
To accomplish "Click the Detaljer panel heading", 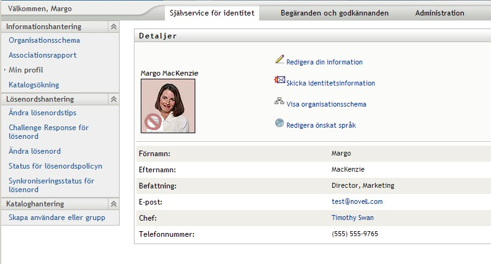I will pyautogui.click(x=158, y=36).
